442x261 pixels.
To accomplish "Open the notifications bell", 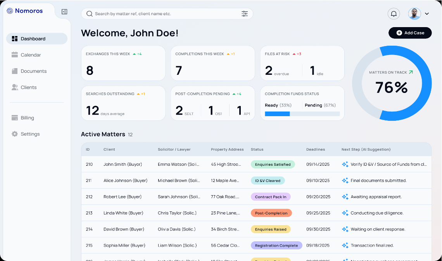I will [394, 14].
